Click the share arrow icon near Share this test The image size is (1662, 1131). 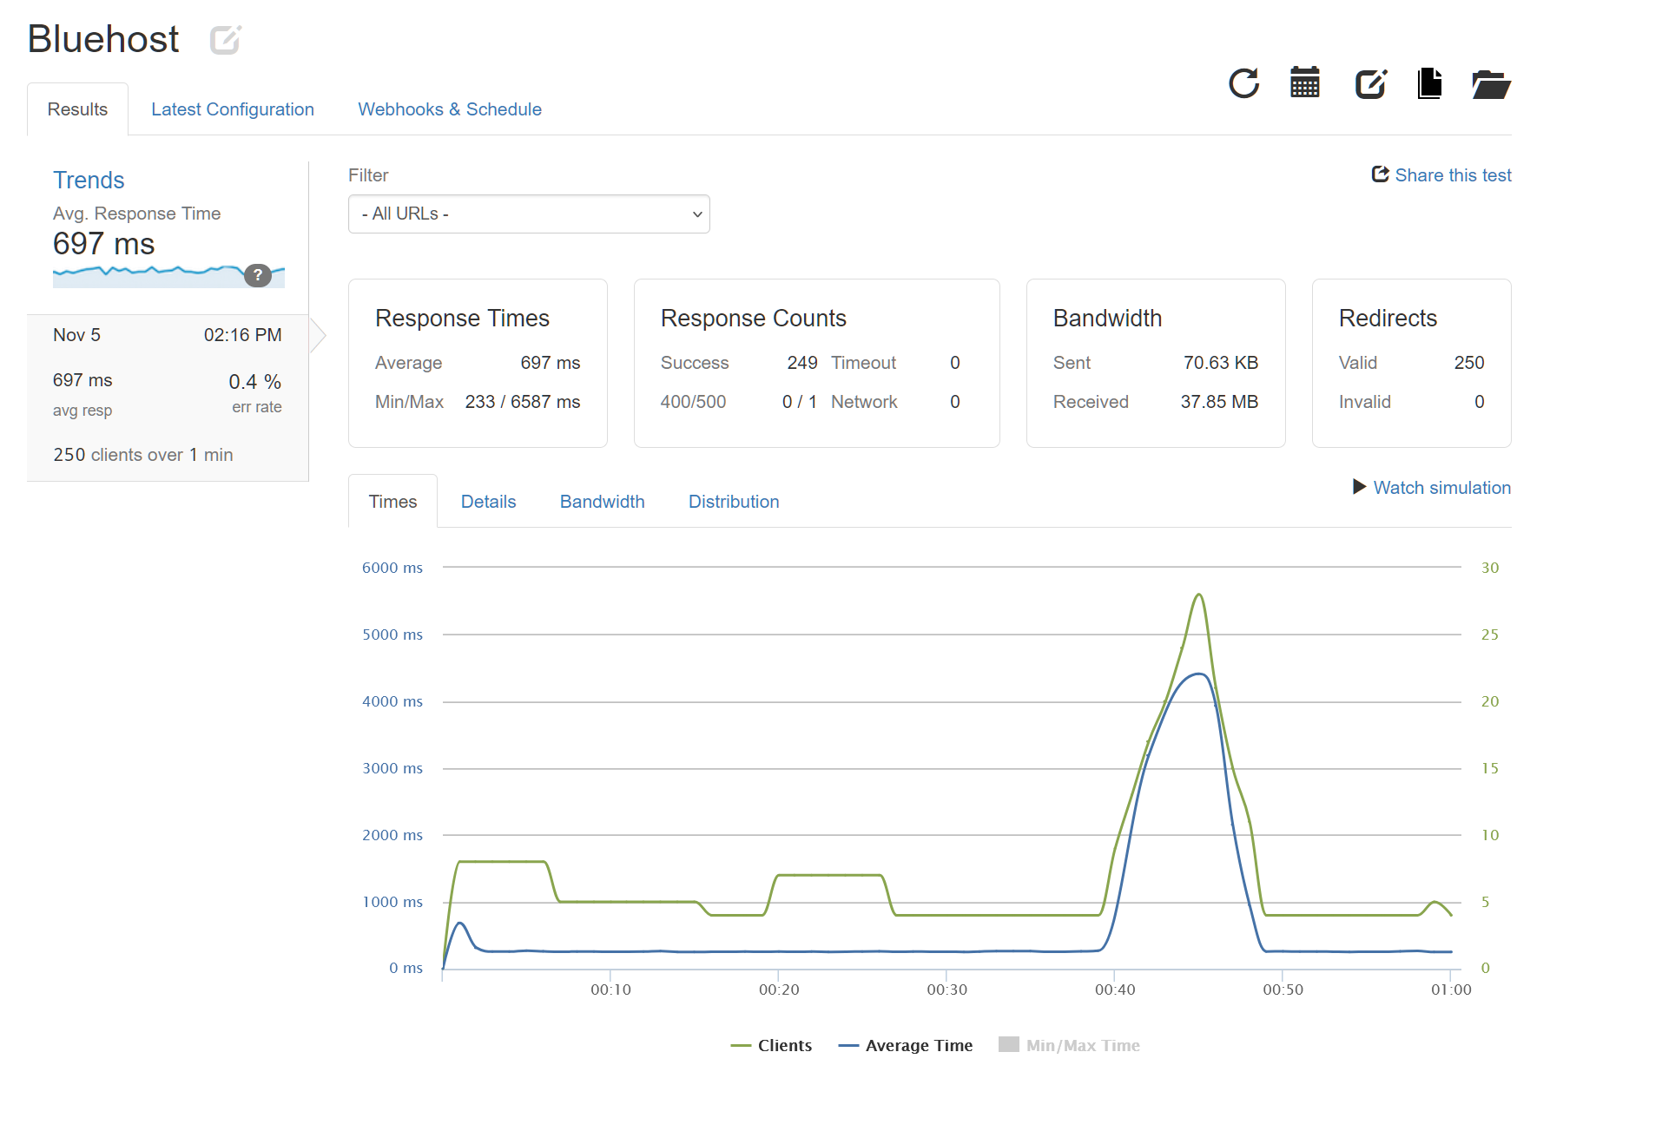[1379, 174]
